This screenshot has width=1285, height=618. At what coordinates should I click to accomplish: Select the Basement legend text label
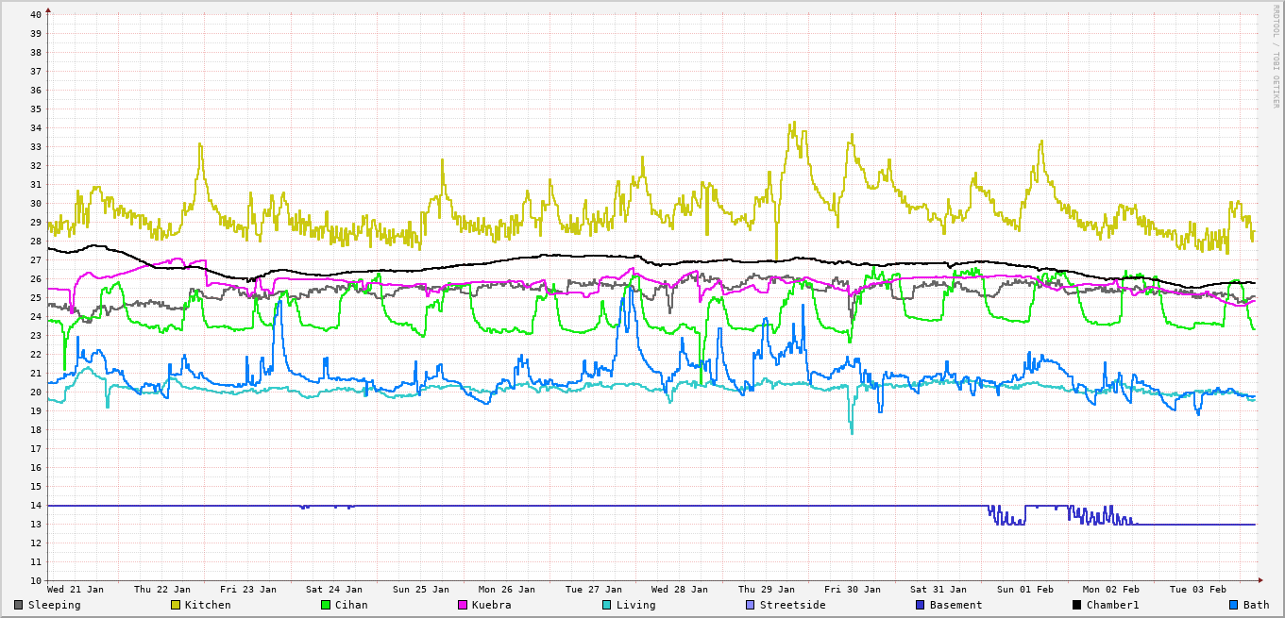click(x=955, y=605)
